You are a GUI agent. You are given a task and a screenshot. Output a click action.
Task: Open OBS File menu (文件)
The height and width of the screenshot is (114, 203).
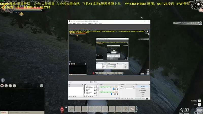tap(70, 23)
